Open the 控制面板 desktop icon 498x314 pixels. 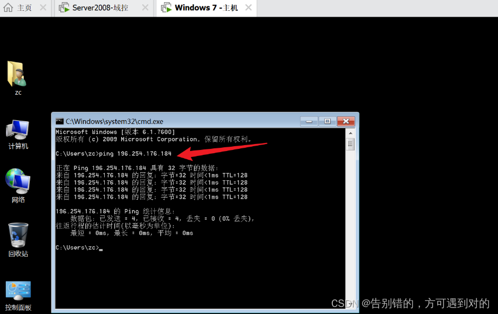pos(18,290)
